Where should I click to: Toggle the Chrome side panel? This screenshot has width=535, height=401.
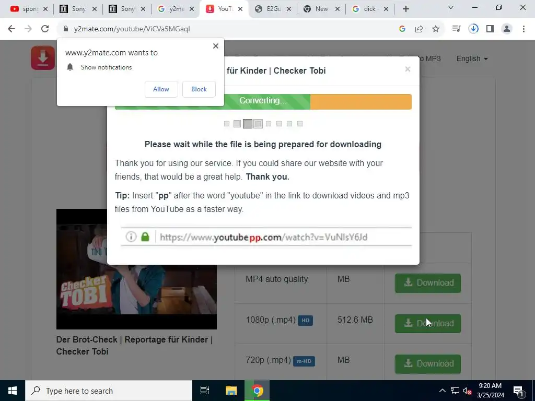tap(490, 29)
